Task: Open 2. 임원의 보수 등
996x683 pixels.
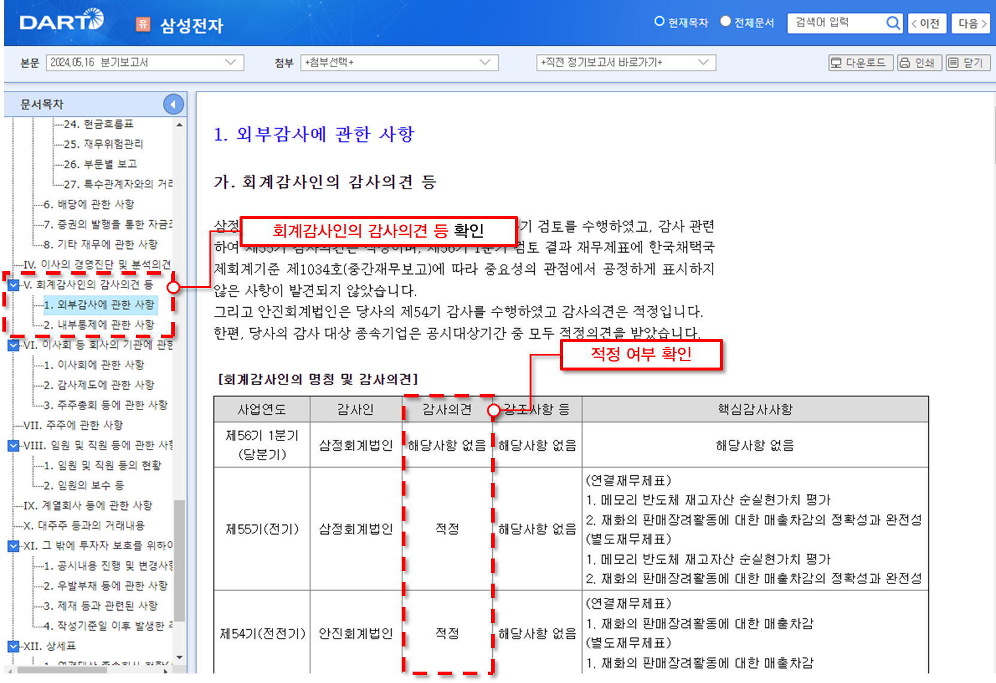Action: click(x=84, y=485)
